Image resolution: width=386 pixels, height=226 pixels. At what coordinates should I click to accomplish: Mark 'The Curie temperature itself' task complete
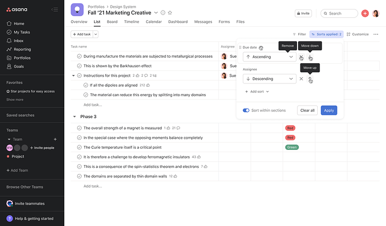click(79, 147)
